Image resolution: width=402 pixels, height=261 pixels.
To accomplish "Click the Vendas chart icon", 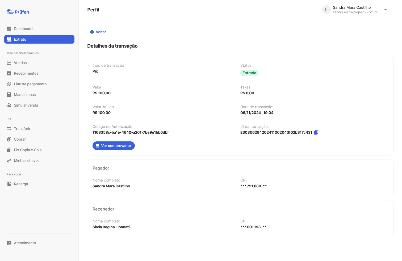I will pos(9,63).
